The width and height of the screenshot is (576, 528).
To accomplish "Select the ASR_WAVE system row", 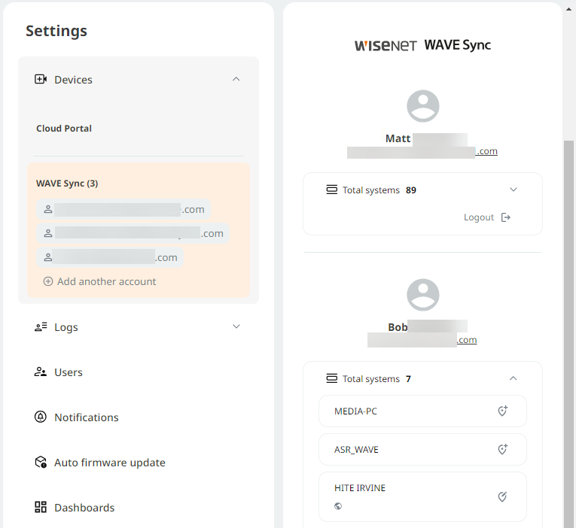I will [x=422, y=450].
